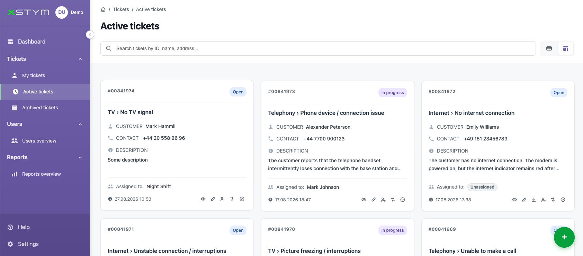Add new ticket with green plus button
The image size is (583, 256).
click(x=564, y=237)
